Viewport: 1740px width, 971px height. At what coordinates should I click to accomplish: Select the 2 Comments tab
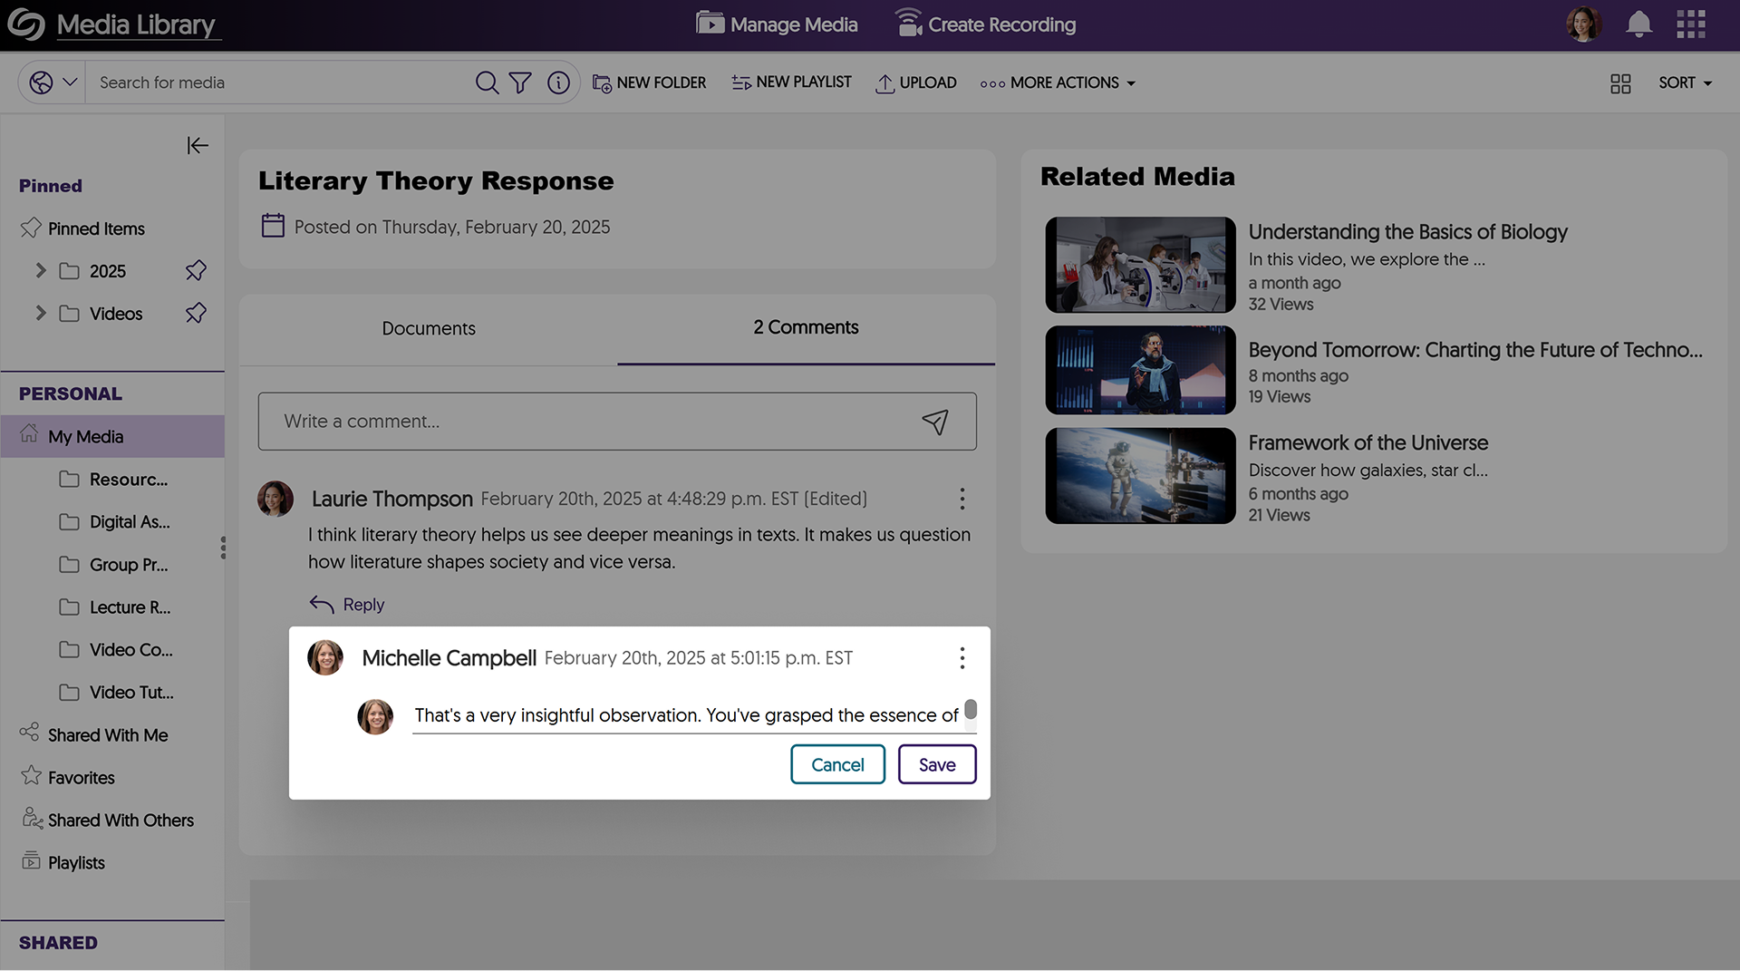tap(806, 327)
